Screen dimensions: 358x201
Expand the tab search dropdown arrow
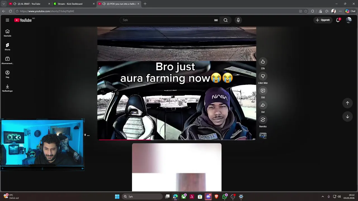(4, 4)
